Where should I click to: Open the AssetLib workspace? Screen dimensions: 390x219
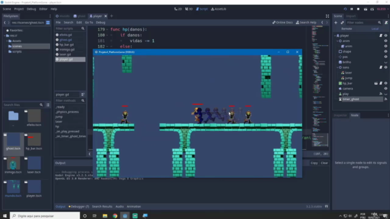pyautogui.click(x=219, y=9)
